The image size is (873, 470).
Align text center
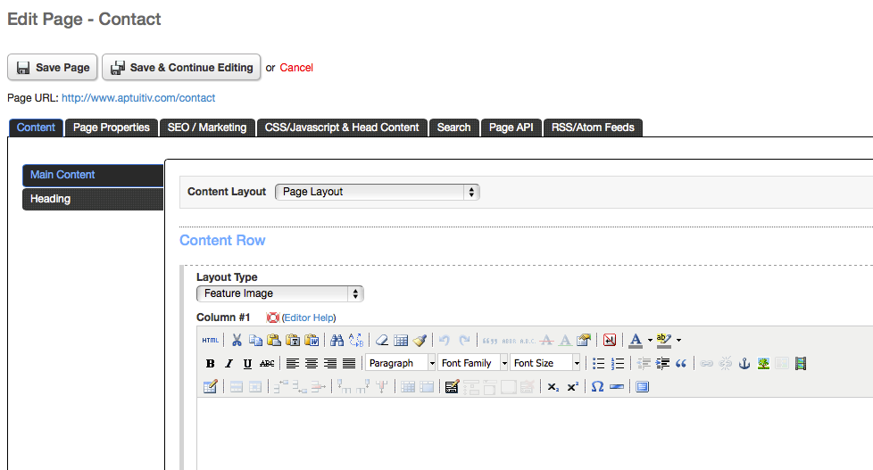click(x=312, y=363)
